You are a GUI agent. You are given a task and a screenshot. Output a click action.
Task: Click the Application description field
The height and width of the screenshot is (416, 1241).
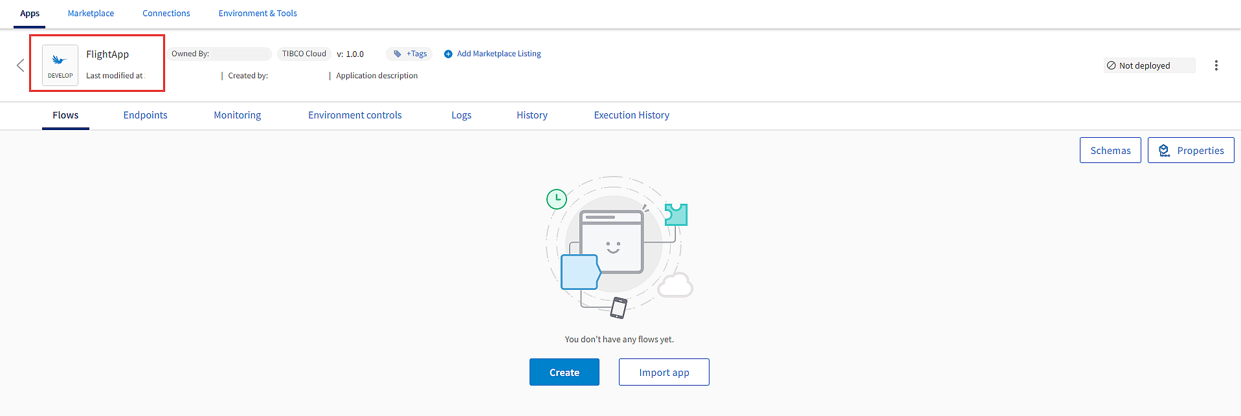[377, 76]
